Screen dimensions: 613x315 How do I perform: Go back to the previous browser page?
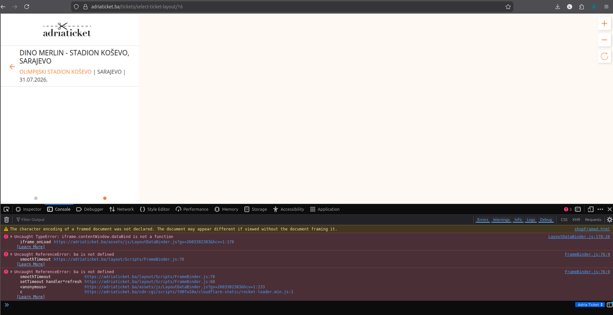(x=4, y=7)
